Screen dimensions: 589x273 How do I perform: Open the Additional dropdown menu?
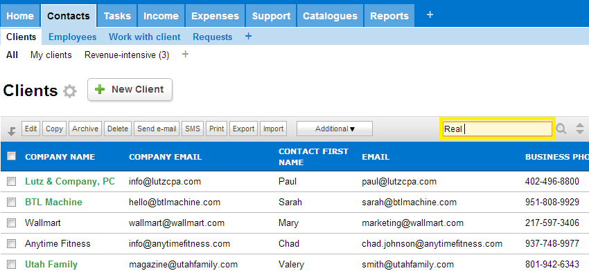[x=335, y=129]
